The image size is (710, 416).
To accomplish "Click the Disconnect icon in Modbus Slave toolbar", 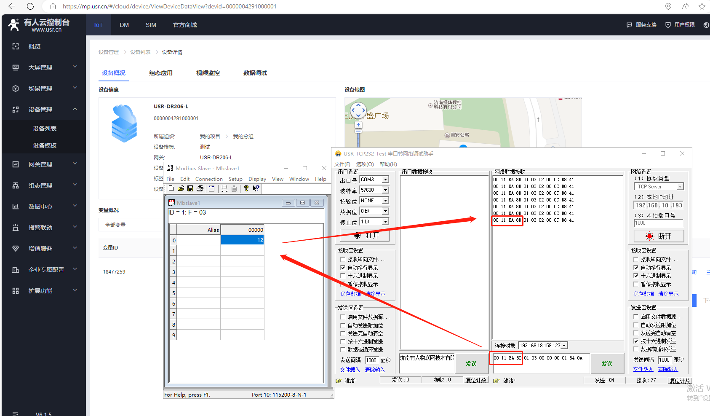I will click(x=234, y=188).
